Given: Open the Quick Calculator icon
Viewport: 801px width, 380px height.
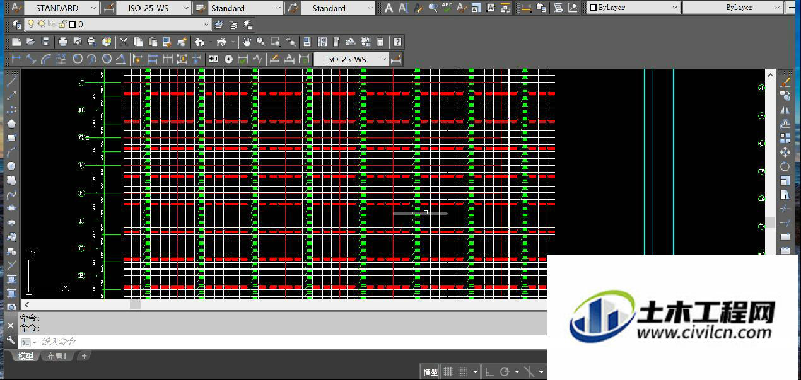Looking at the screenshot, I should [380, 42].
